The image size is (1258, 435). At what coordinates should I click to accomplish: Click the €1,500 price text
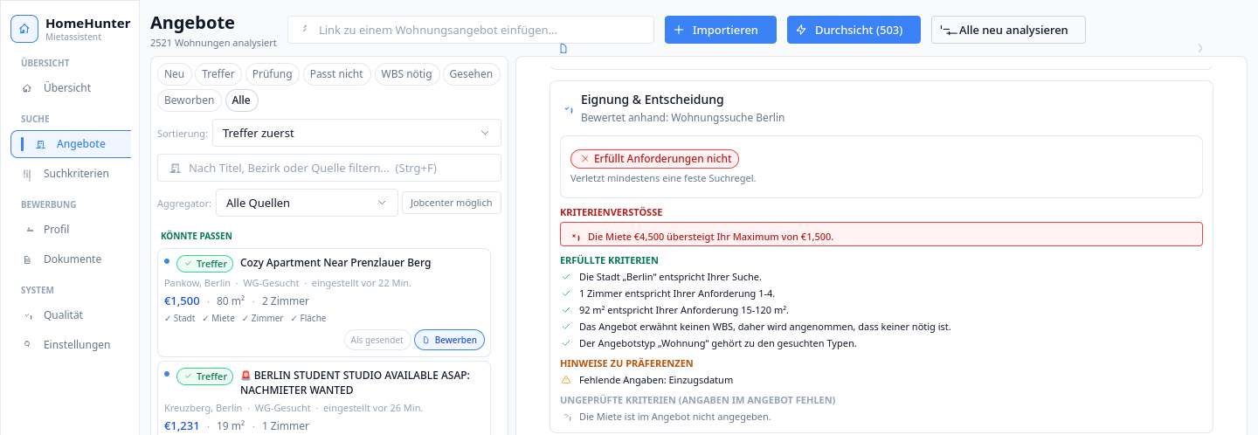click(x=182, y=301)
